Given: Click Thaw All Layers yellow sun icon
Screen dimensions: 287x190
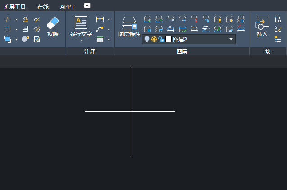Looking at the screenshot, I should pyautogui.click(x=229, y=19).
